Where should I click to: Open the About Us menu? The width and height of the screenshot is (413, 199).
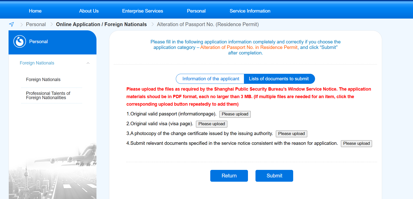tap(89, 11)
